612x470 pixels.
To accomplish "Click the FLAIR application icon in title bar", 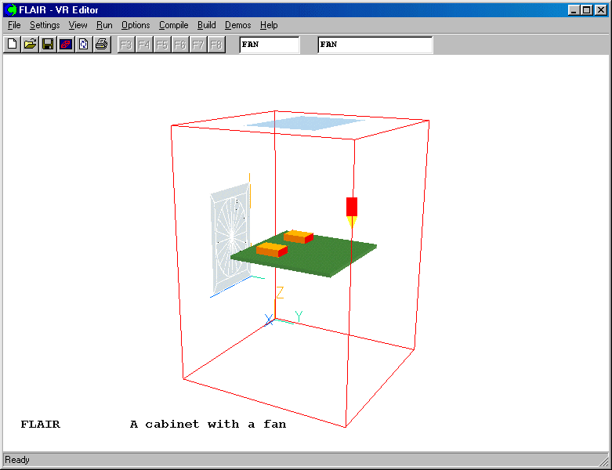I will pyautogui.click(x=11, y=10).
